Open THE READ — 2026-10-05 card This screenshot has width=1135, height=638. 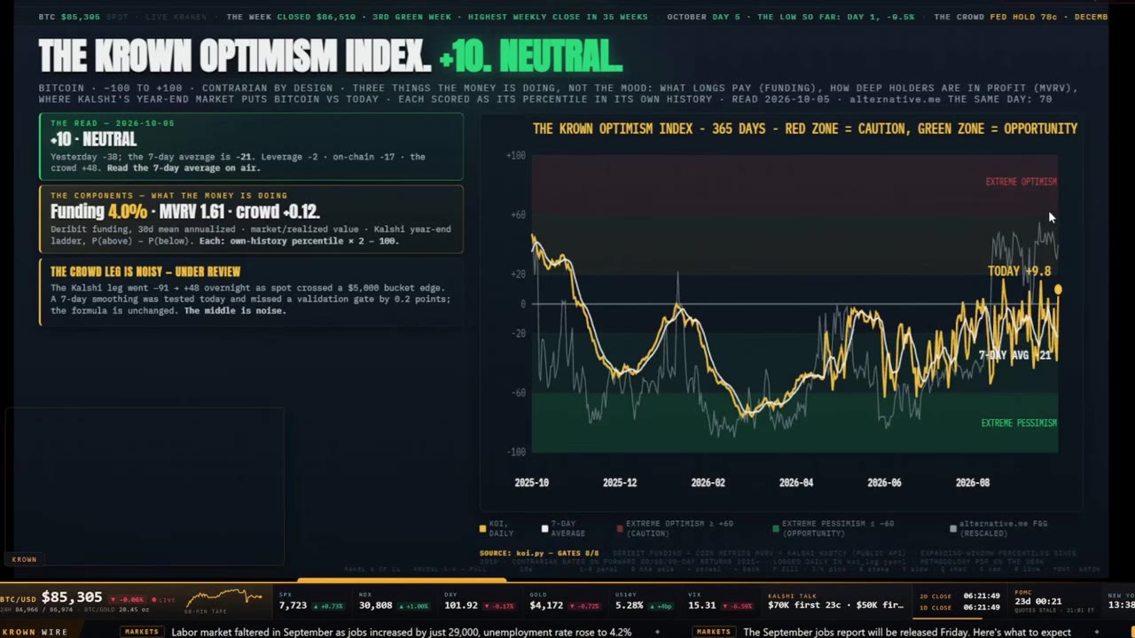[x=251, y=147]
